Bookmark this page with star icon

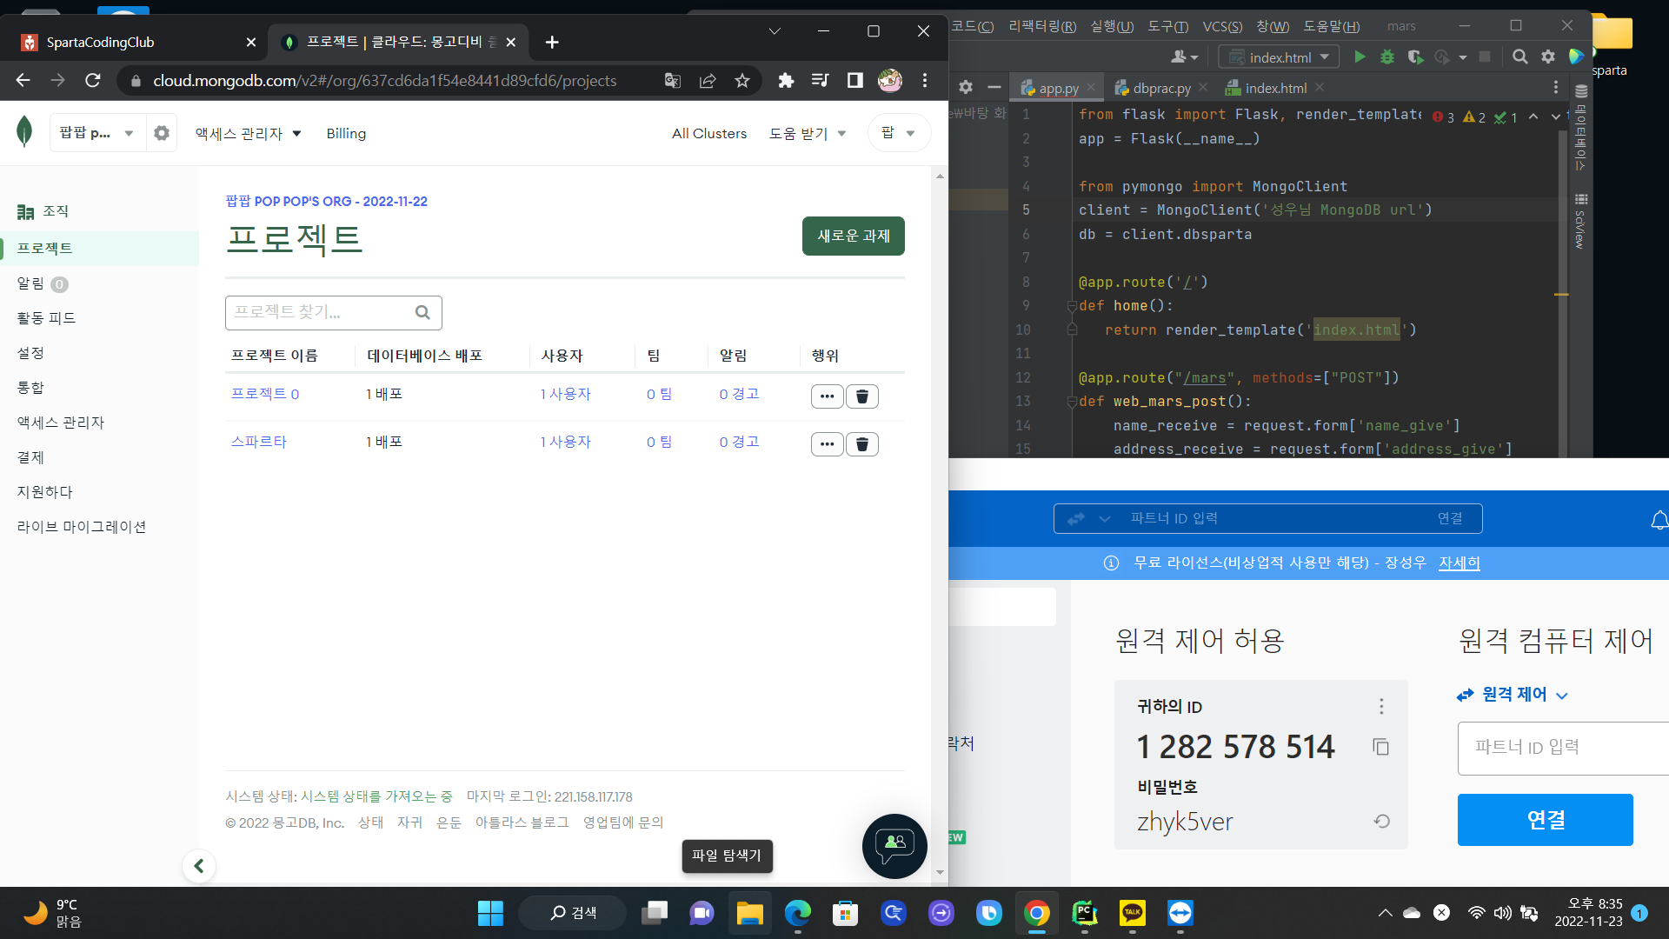click(x=742, y=81)
